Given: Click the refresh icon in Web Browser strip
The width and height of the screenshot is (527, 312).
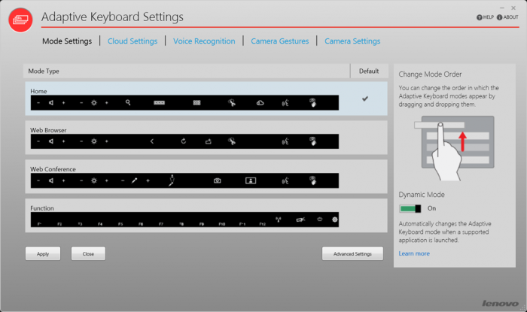Looking at the screenshot, I should (183, 141).
